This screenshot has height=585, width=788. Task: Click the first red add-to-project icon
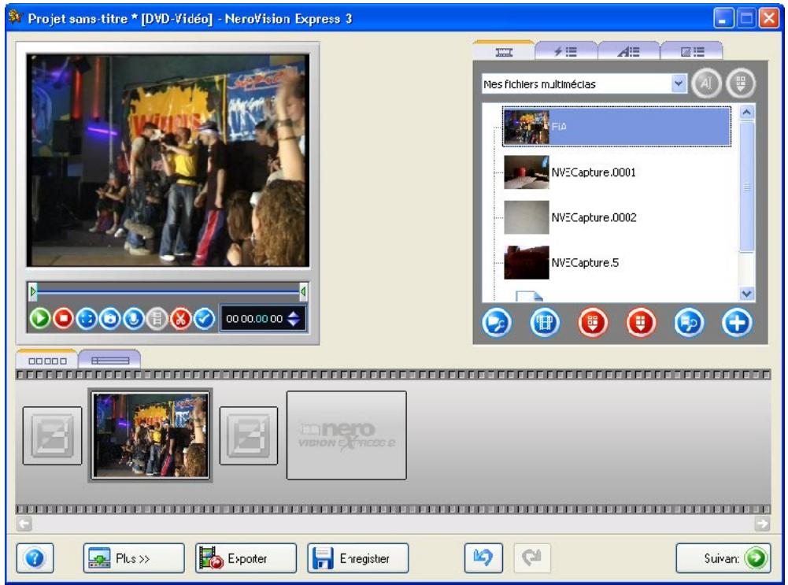pos(593,323)
